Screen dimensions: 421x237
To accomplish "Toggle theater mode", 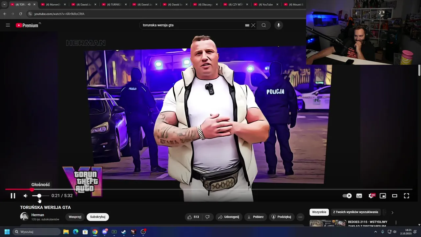I will 395,196.
